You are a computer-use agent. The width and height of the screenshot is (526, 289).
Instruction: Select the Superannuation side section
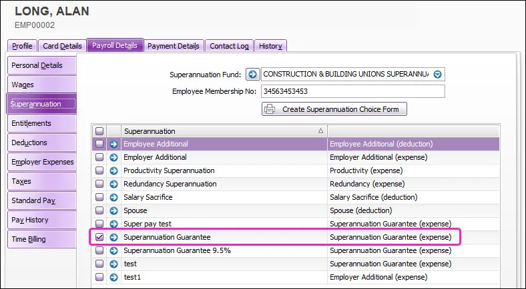click(42, 104)
